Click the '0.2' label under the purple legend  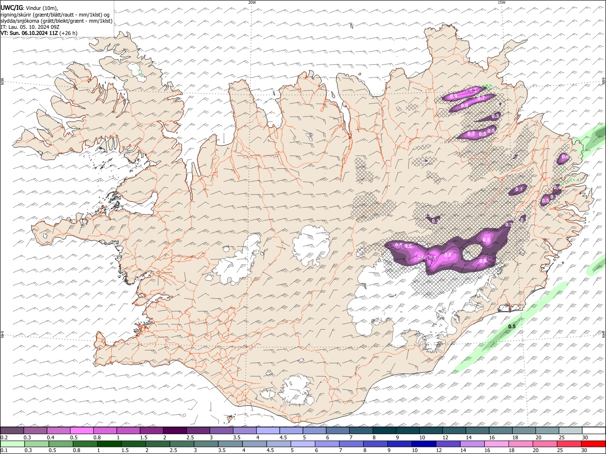pos(4,437)
